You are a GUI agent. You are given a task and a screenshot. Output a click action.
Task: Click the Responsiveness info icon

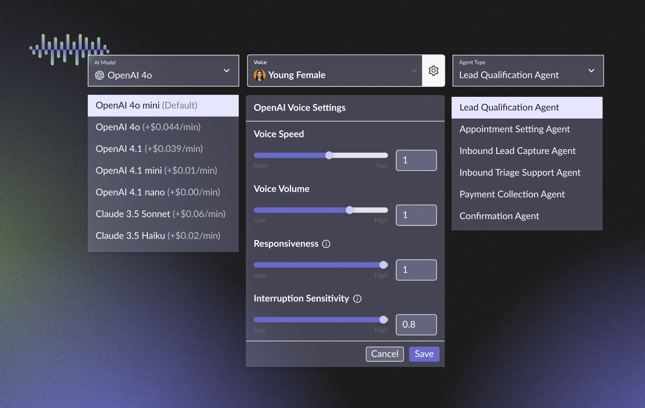click(326, 244)
